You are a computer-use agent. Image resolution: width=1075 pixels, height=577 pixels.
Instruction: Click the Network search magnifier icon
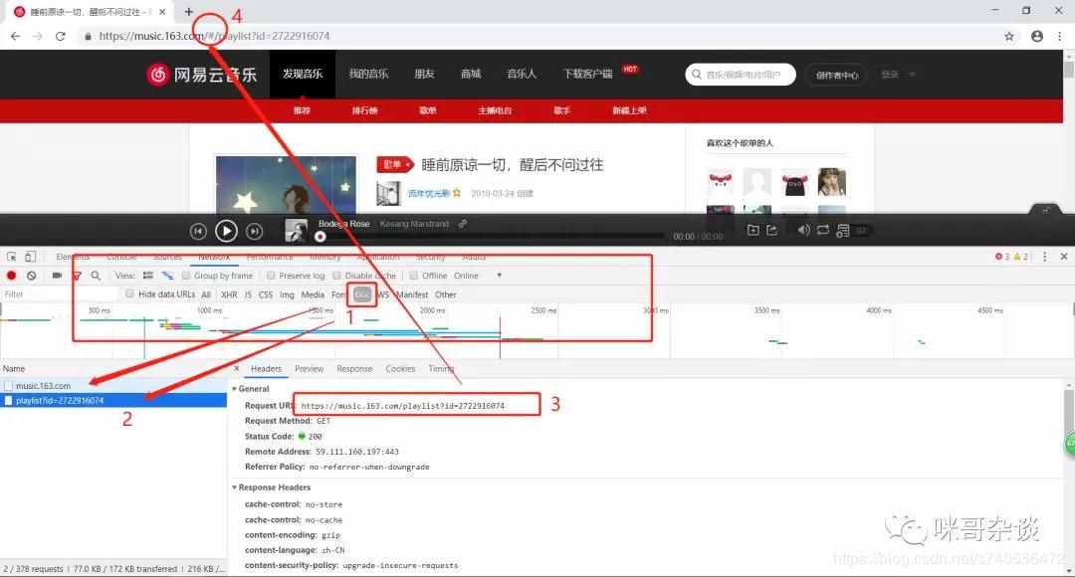click(x=95, y=276)
